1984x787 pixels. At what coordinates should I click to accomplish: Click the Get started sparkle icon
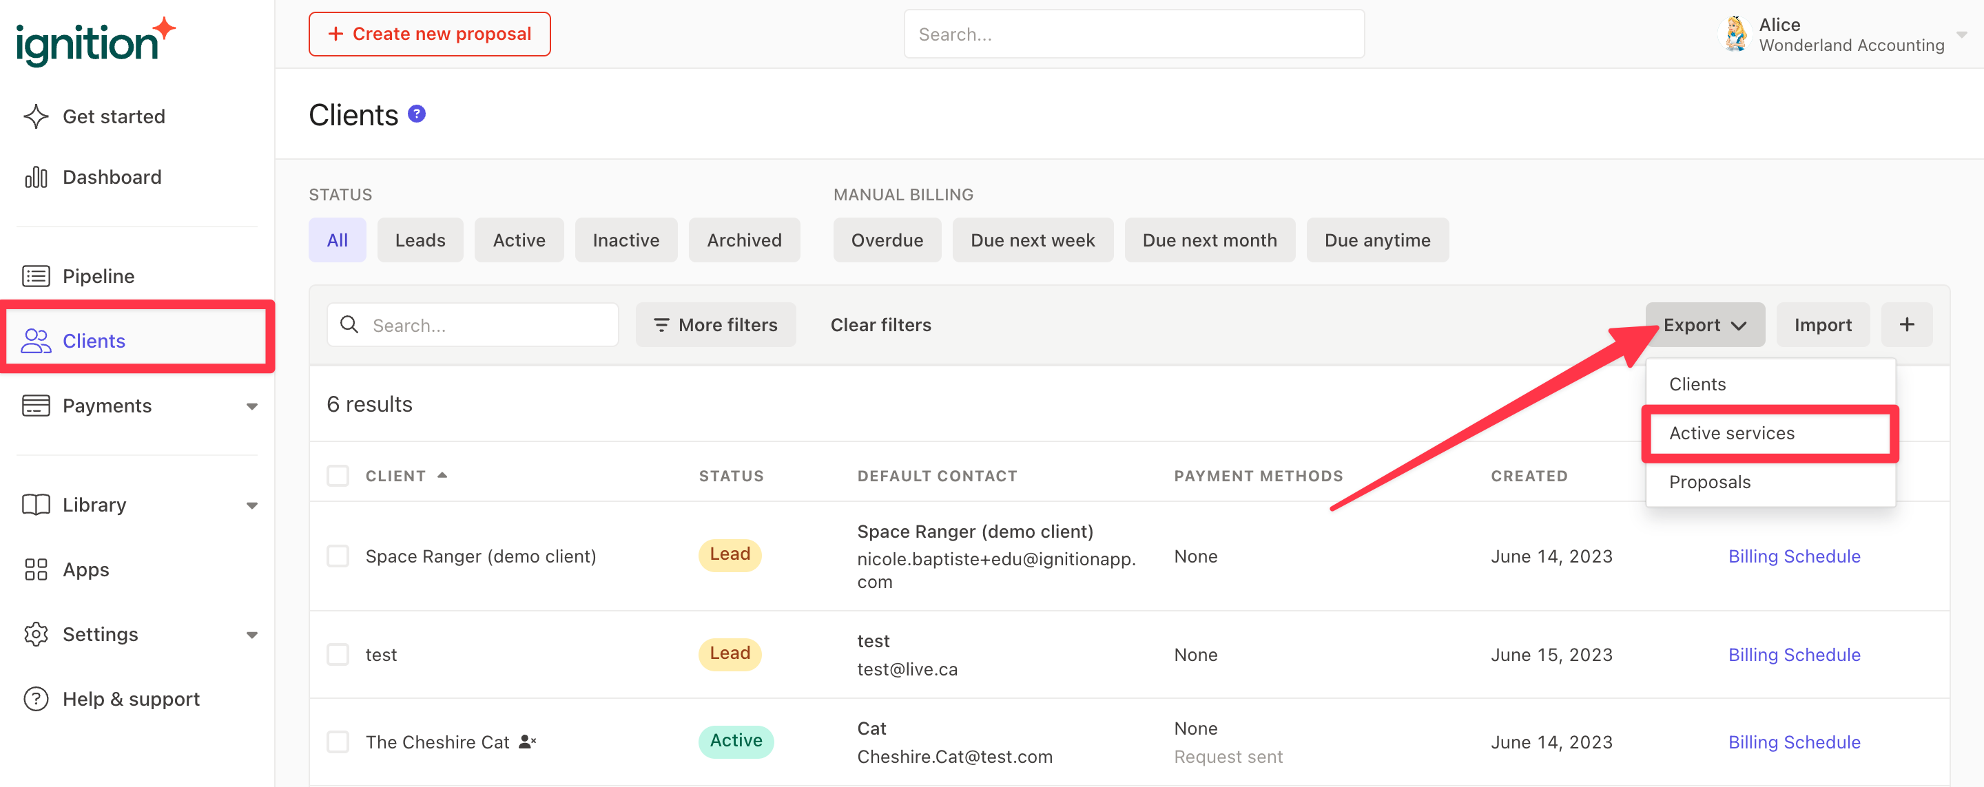point(35,116)
